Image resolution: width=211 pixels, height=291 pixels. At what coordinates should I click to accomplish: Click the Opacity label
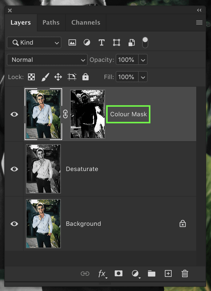(x=102, y=60)
